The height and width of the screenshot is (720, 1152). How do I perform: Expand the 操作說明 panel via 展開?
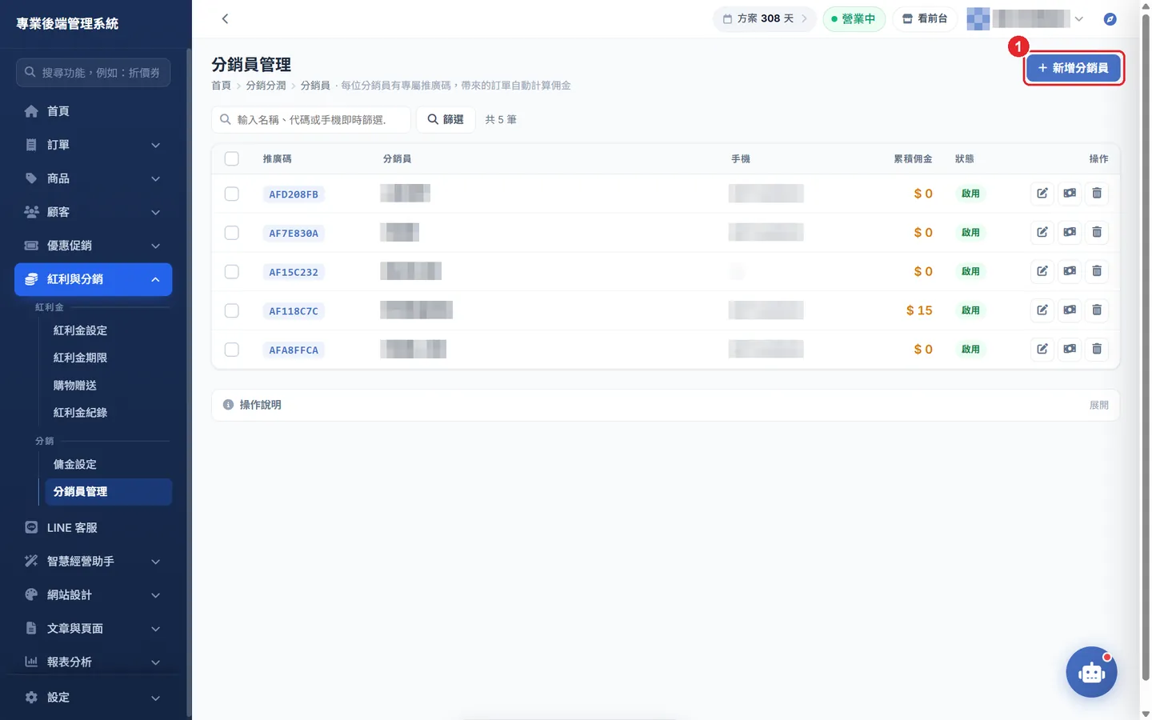1098,405
